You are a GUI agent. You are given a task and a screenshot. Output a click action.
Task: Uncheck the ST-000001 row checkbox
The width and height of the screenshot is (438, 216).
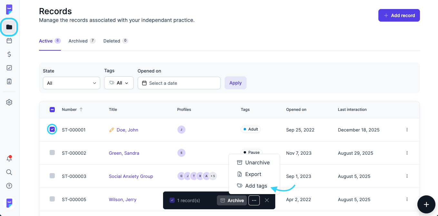click(52, 130)
